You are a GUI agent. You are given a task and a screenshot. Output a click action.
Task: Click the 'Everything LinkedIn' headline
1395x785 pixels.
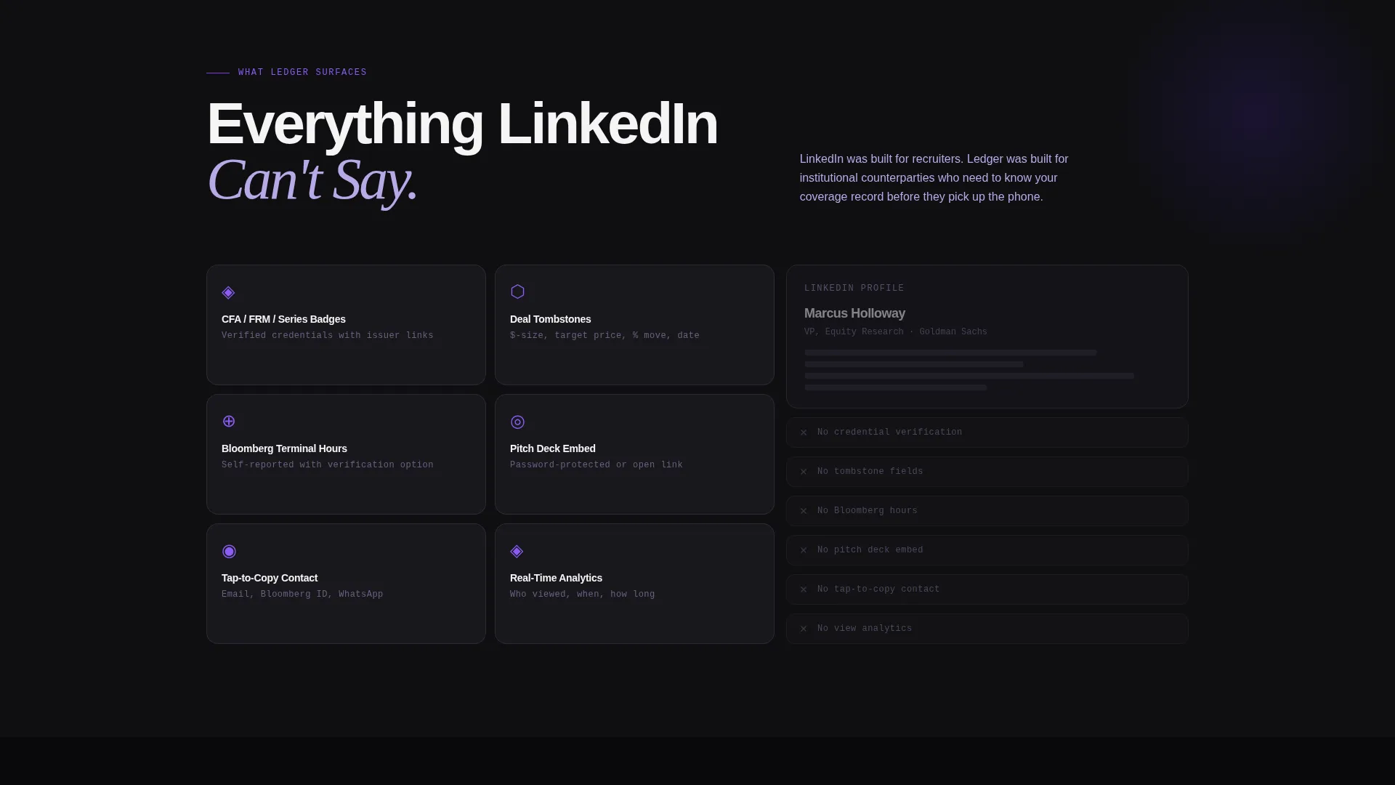462,124
